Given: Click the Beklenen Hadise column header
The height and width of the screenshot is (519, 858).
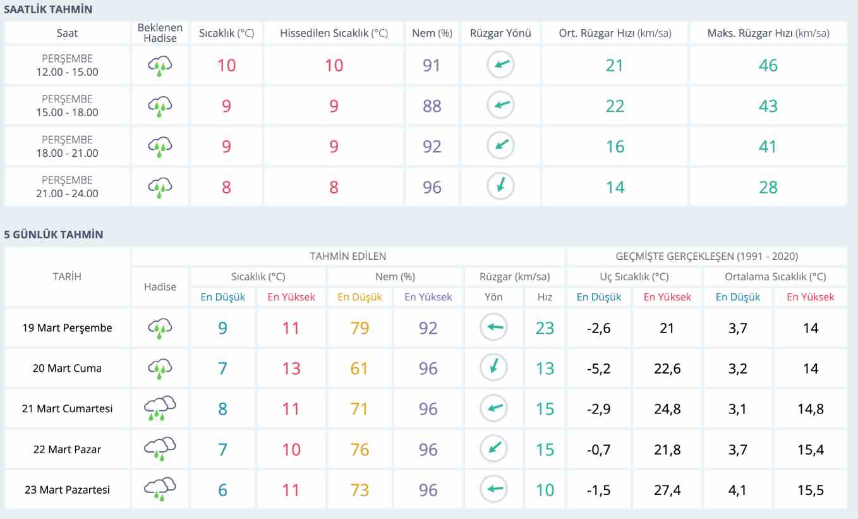Looking at the screenshot, I should click(x=160, y=34).
